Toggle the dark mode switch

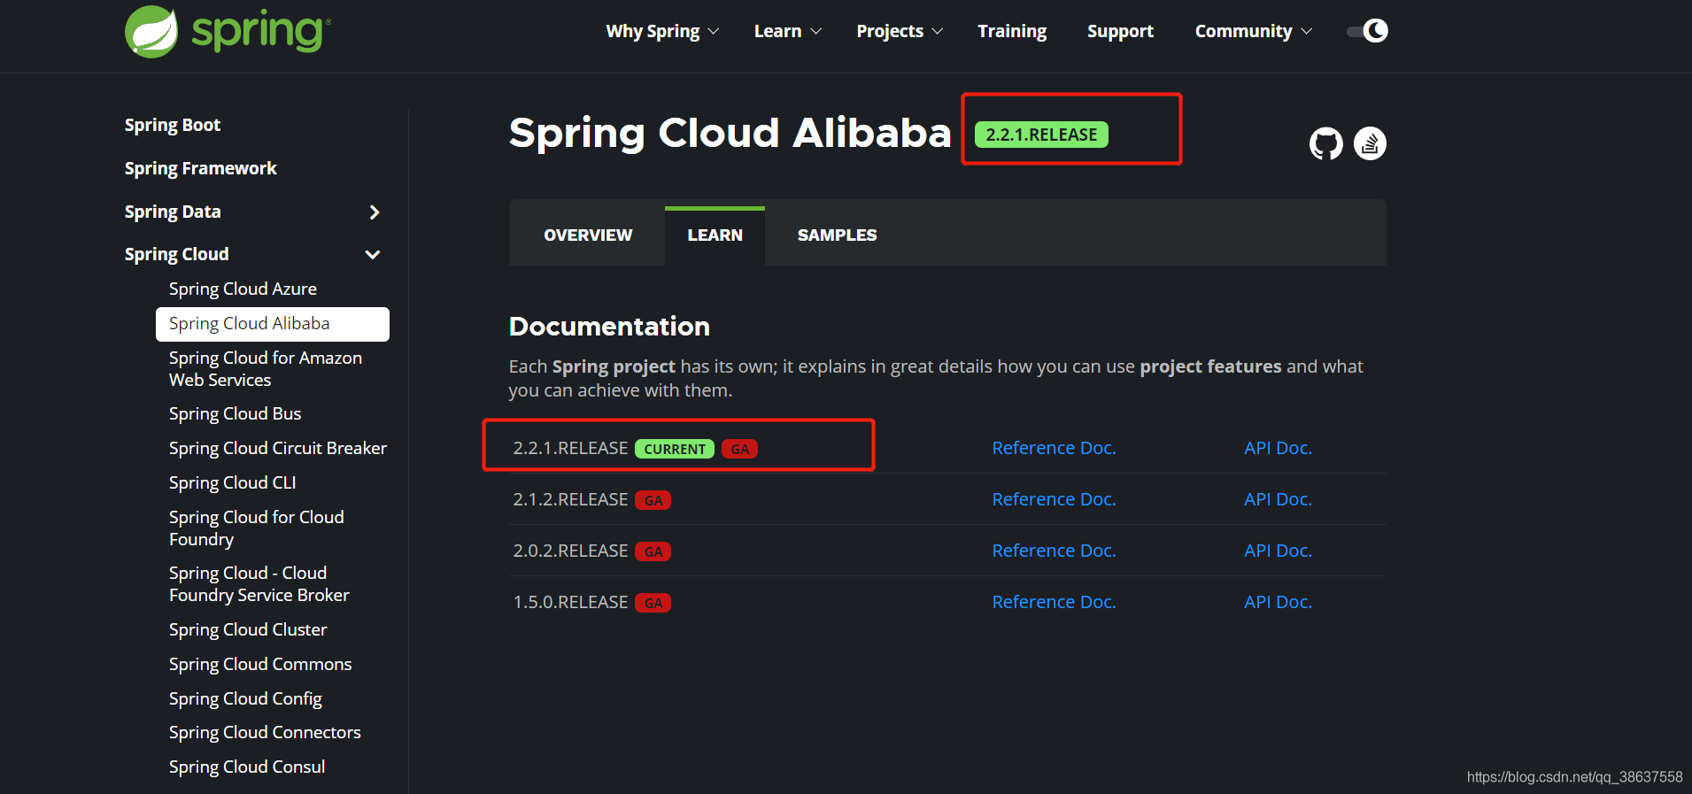pyautogui.click(x=1368, y=31)
